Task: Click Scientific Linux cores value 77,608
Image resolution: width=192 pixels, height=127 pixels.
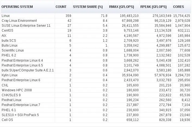Action: (x=185, y=50)
